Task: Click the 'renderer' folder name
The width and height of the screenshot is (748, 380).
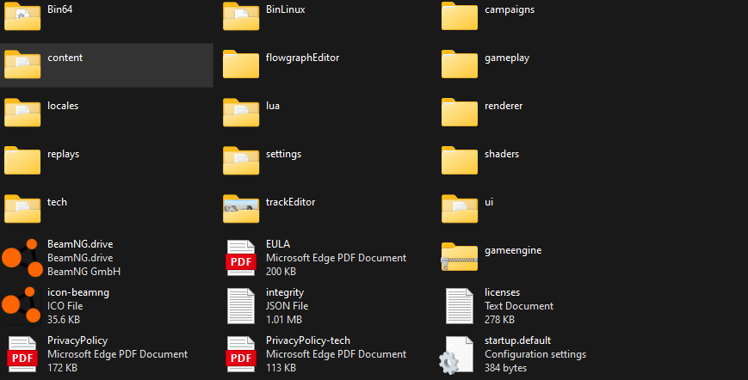Action: tap(504, 106)
